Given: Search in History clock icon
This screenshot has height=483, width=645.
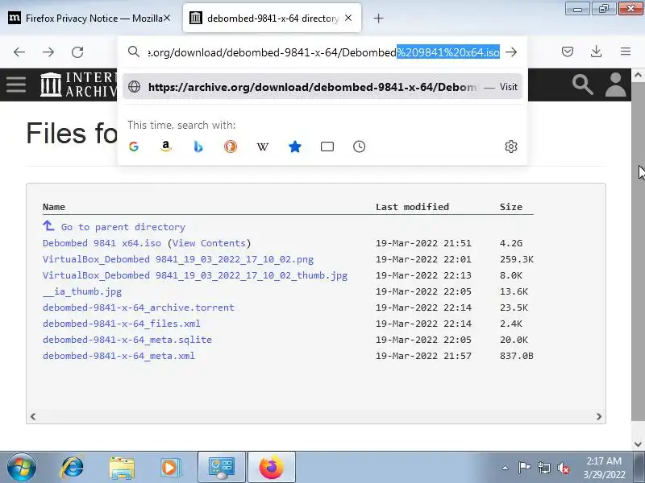Looking at the screenshot, I should pos(359,147).
